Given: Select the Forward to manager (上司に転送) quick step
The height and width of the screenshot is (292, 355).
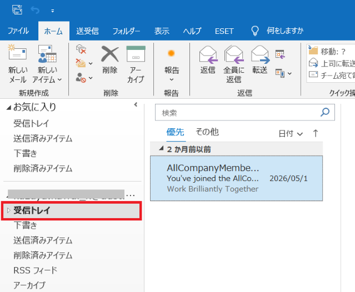Looking at the screenshot, I should (332, 63).
